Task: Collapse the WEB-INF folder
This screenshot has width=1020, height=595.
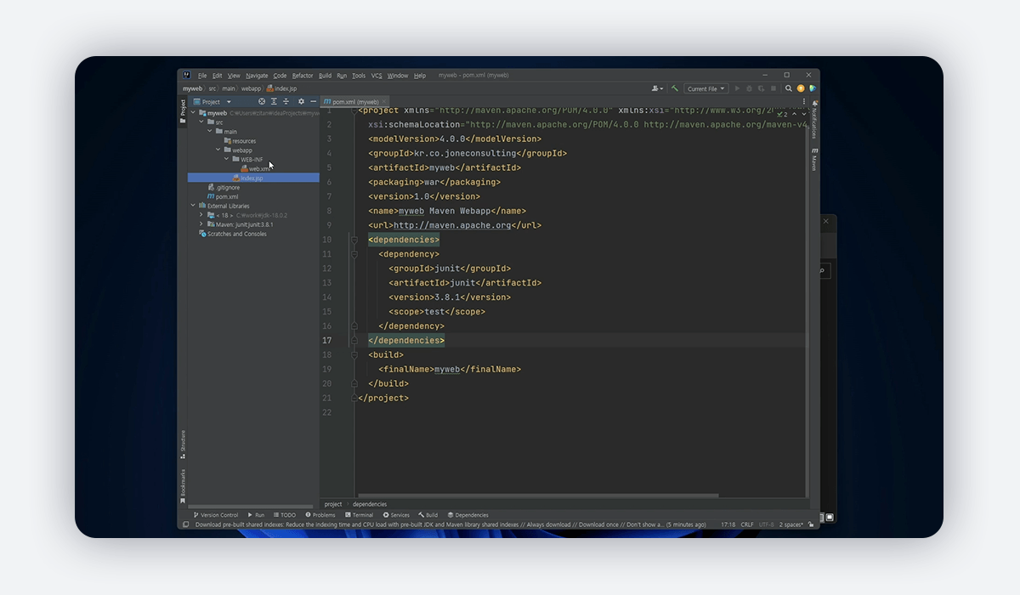Action: click(226, 159)
